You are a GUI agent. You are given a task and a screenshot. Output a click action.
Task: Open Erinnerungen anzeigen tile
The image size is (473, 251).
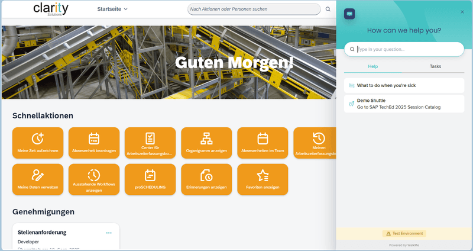(206, 179)
